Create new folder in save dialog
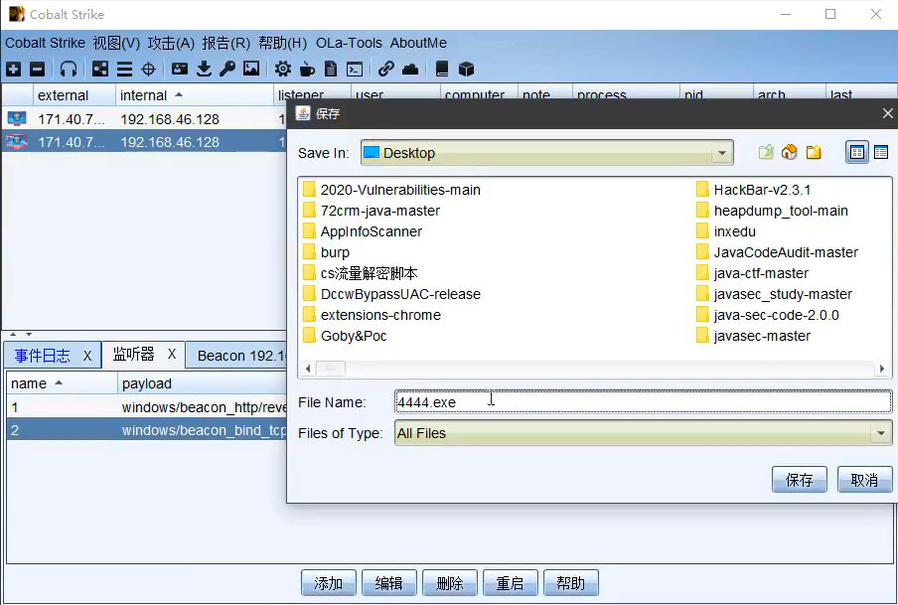The height and width of the screenshot is (605, 898). point(814,152)
